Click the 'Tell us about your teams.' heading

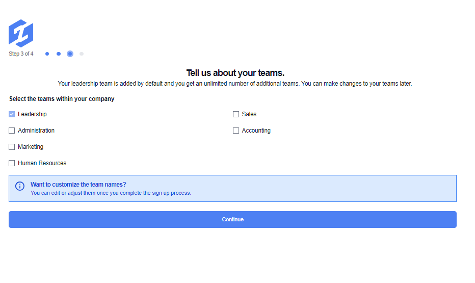tap(235, 73)
